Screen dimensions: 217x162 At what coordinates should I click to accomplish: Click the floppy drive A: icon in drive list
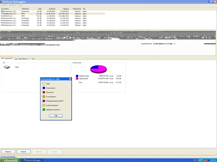tap(2, 11)
